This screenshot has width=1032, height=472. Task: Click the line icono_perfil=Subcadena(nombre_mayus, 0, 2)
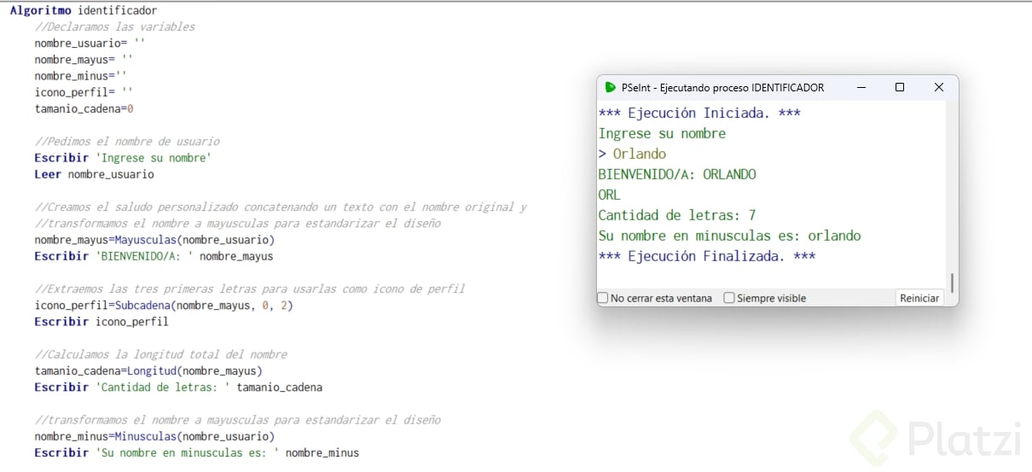click(x=164, y=306)
